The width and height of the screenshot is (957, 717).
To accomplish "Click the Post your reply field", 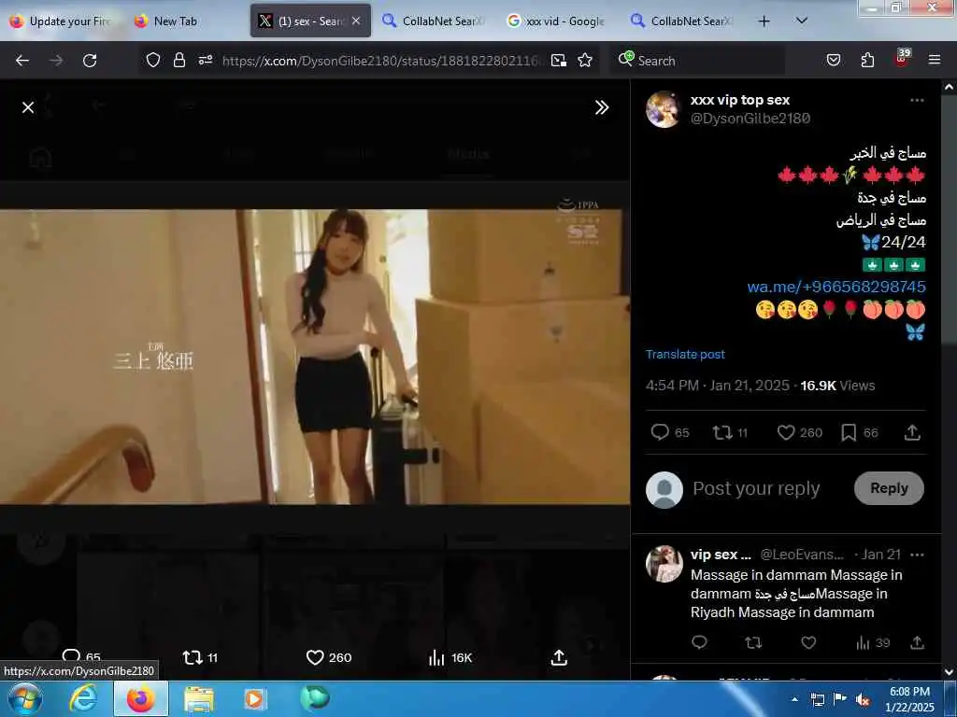I will point(756,488).
